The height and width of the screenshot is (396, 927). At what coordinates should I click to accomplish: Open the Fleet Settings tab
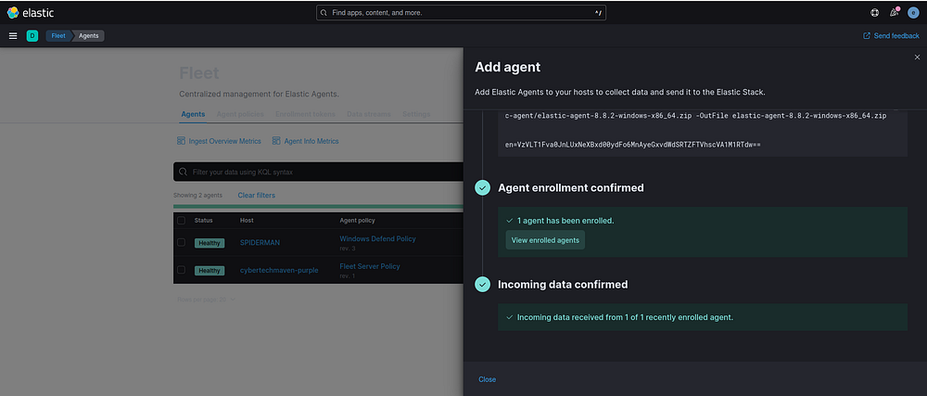[416, 114]
